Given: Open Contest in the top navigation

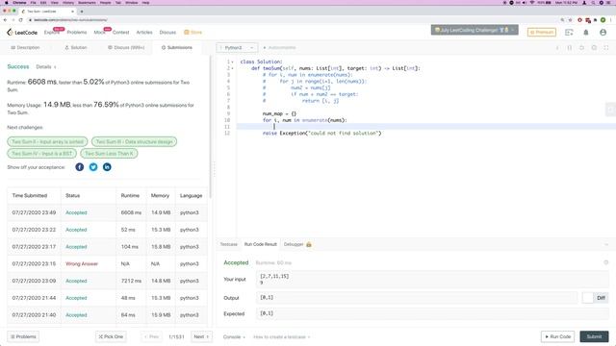Looking at the screenshot, I should 120,32.
